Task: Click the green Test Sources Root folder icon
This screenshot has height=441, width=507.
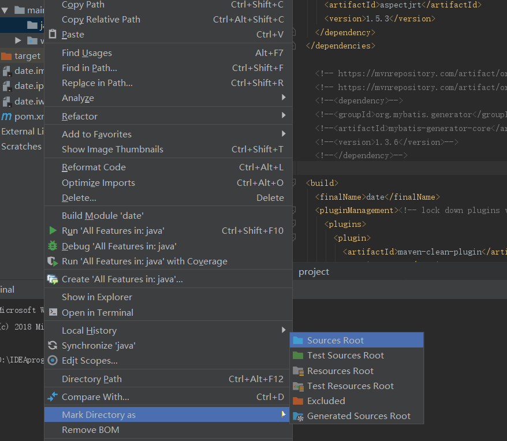Action: point(298,356)
